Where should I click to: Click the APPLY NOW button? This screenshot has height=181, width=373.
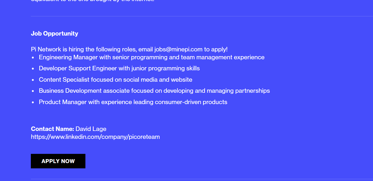click(x=58, y=161)
